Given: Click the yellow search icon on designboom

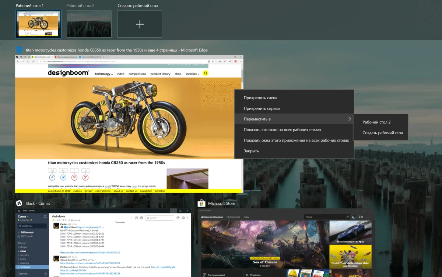Looking at the screenshot, I should click(206, 73).
